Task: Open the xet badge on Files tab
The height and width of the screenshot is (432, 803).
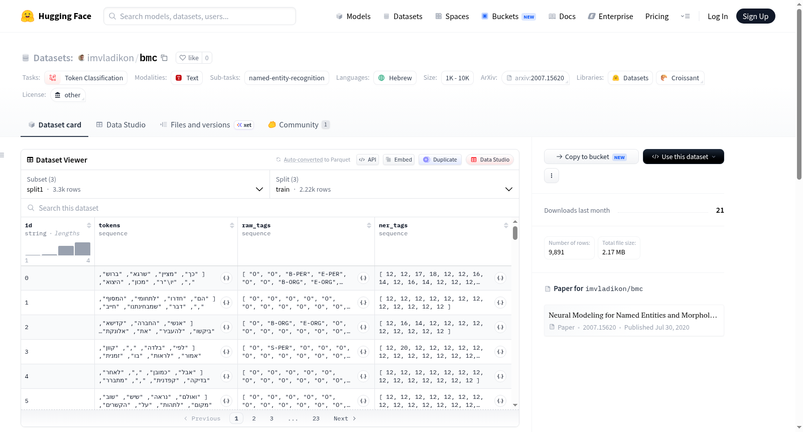Action: (x=244, y=125)
